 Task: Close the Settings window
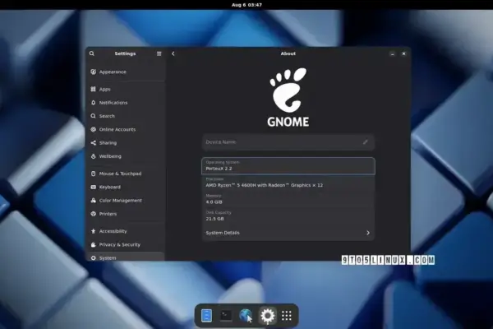[403, 53]
